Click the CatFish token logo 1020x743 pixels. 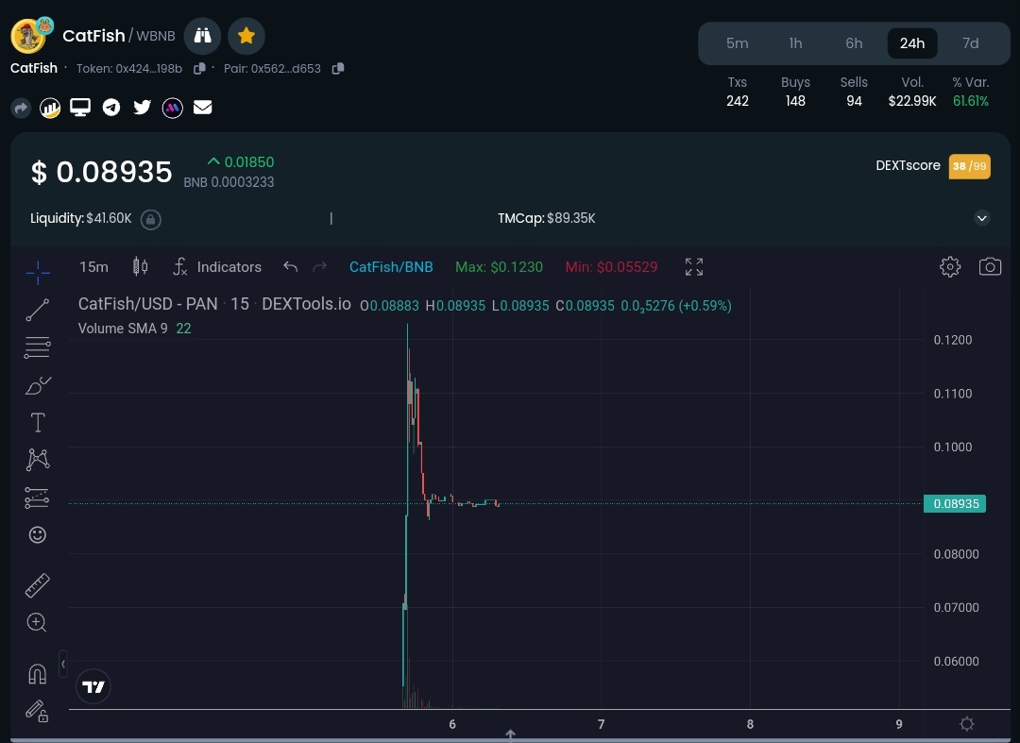tap(28, 37)
